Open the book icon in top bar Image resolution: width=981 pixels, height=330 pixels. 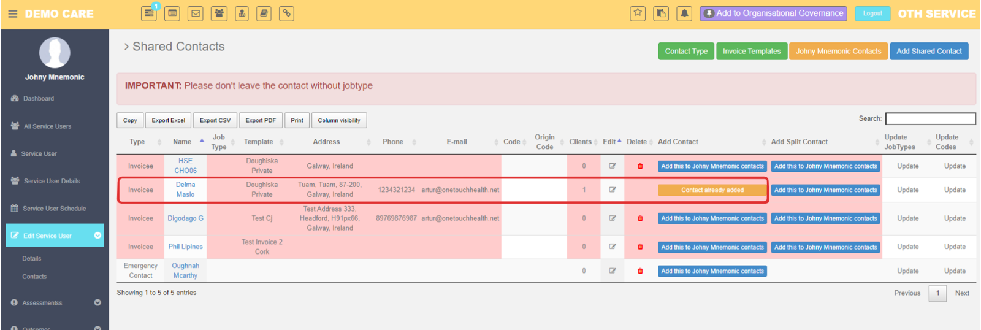pyautogui.click(x=264, y=13)
